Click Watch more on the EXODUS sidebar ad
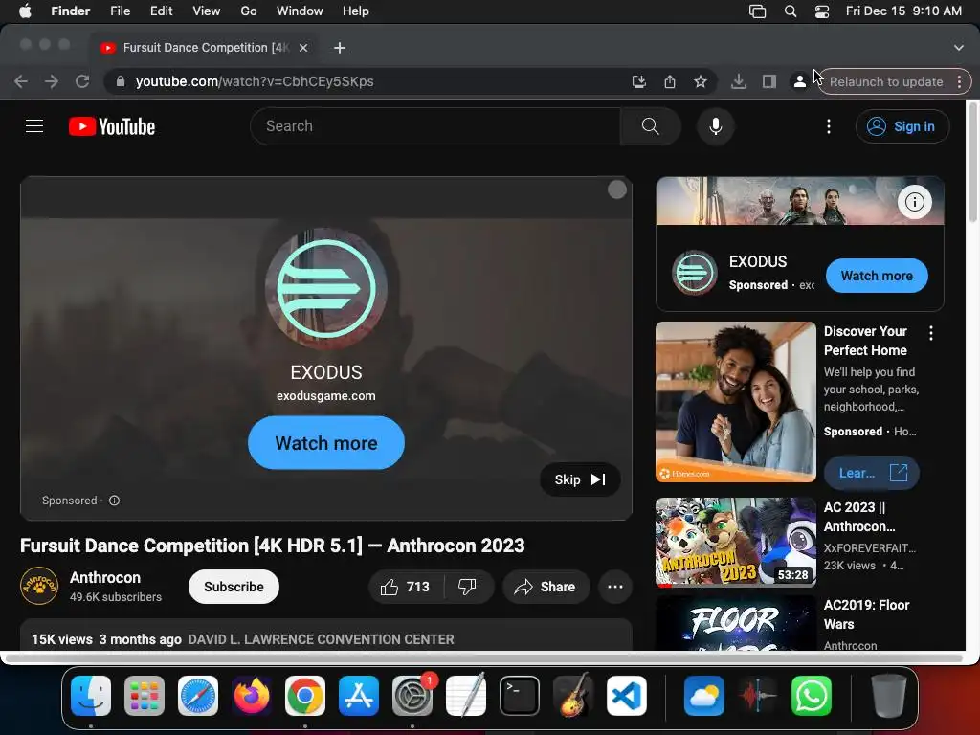Viewport: 980px width, 735px height. coord(877,276)
